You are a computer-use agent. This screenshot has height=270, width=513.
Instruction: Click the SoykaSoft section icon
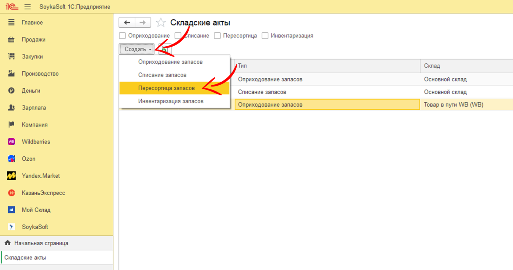(x=11, y=227)
